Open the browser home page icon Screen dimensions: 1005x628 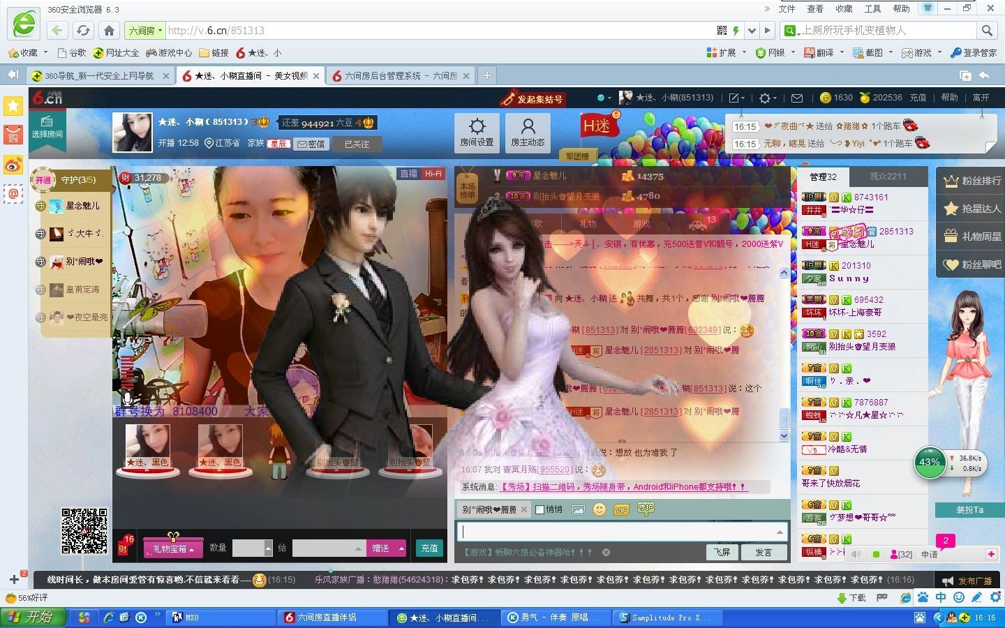pos(109,30)
